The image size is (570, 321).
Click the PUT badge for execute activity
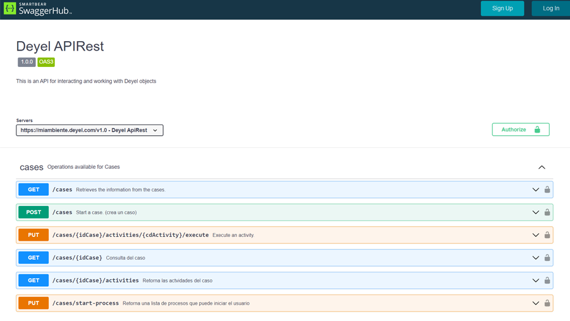[33, 235]
